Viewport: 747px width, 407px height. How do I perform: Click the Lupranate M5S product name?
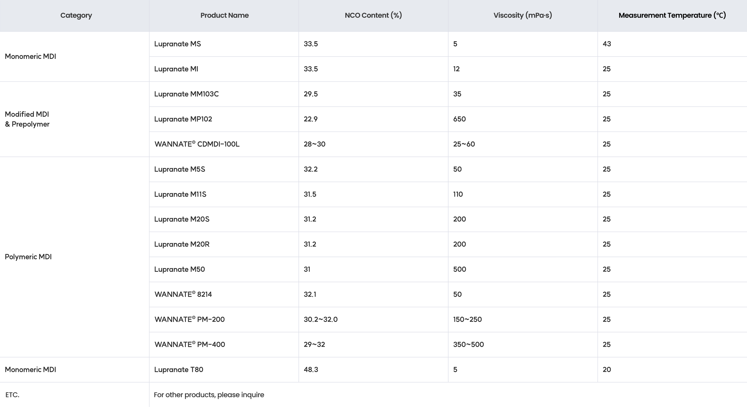coord(180,169)
